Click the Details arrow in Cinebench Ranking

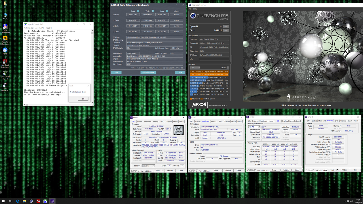click(228, 68)
